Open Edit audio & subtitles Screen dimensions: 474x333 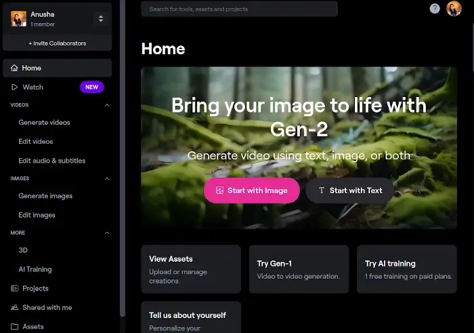(51, 161)
